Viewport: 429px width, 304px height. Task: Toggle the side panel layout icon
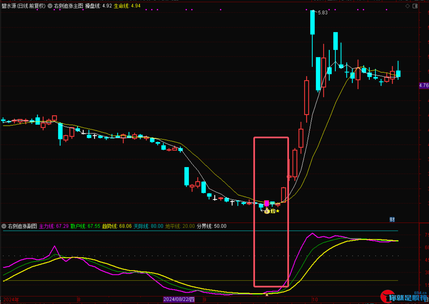(x=415, y=6)
